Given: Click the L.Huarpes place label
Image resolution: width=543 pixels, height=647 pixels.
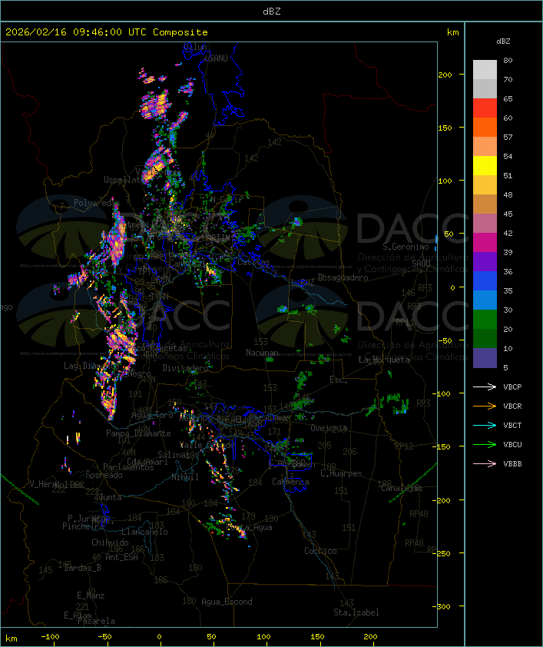Looking at the screenshot, I should tap(341, 473).
